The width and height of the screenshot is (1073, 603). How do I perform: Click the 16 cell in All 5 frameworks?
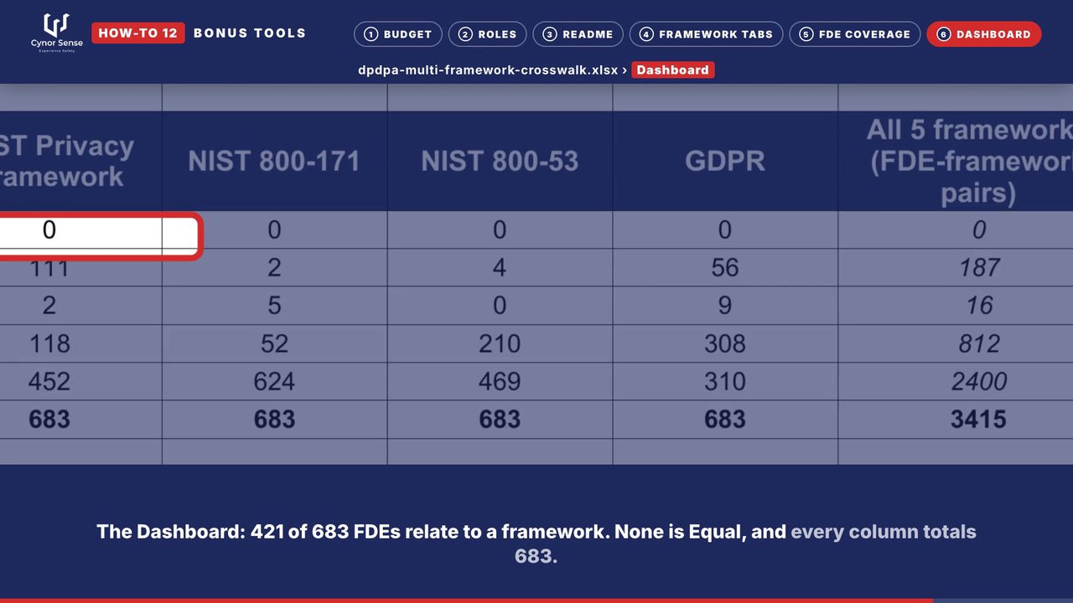click(x=956, y=306)
